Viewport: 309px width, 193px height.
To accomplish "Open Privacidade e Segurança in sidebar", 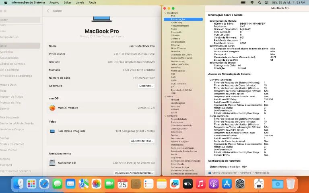I will (16, 76).
